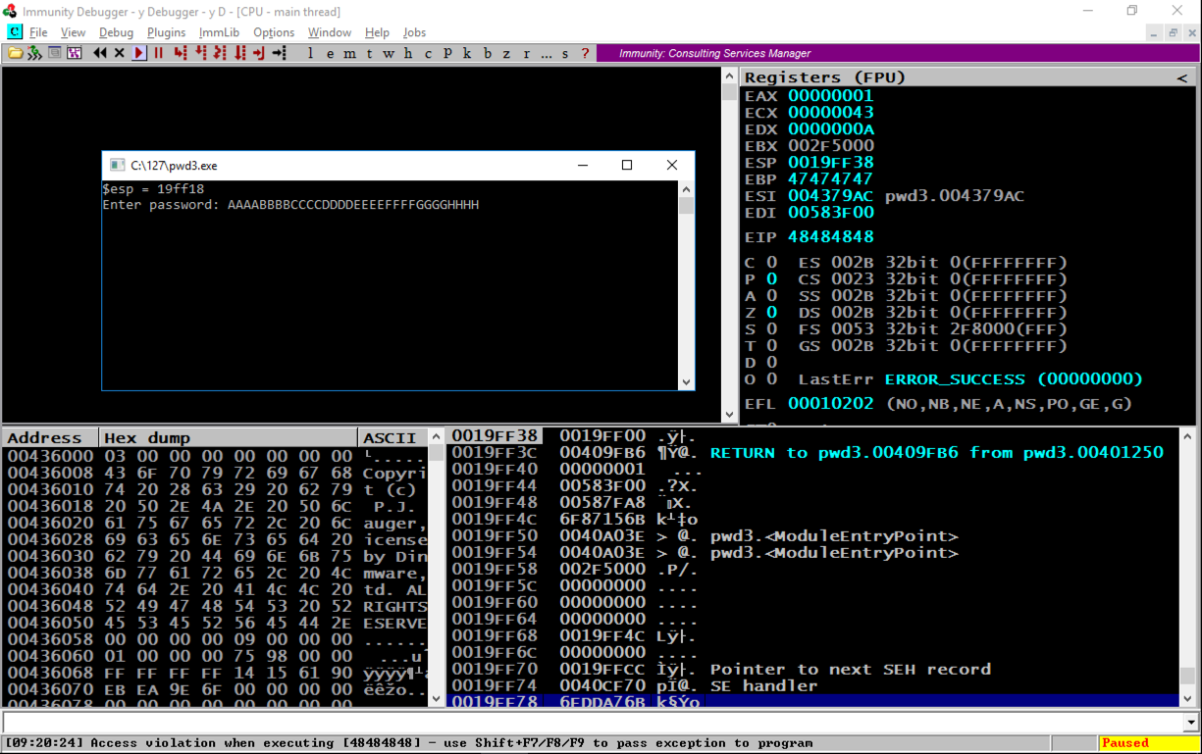Viewport: 1202px width, 754px height.
Task: Open the memory map 'm' window button
Action: 349,53
